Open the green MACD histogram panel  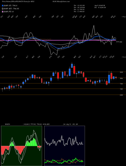[x=21, y=146]
